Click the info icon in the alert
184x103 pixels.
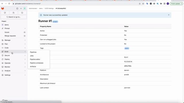coord(41,15)
